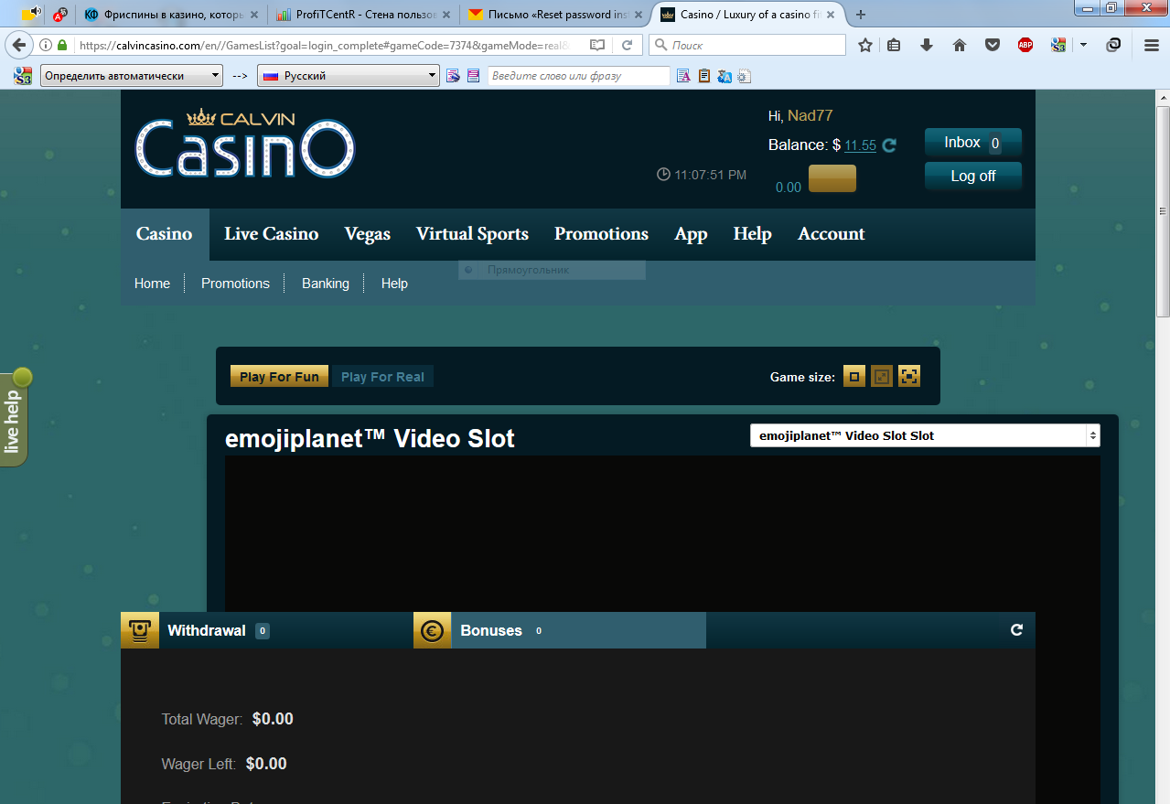1170x804 pixels.
Task: Open Banking in the sub-navigation
Action: [326, 284]
